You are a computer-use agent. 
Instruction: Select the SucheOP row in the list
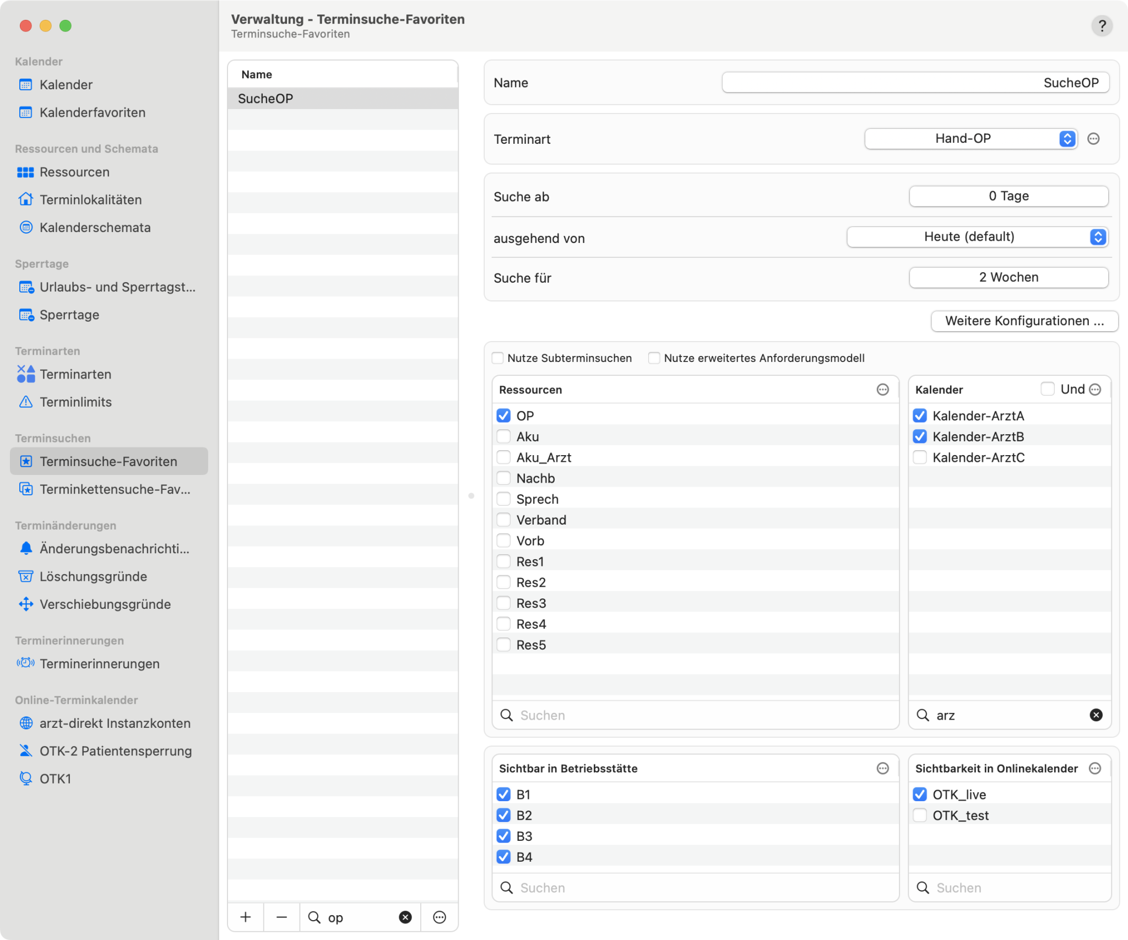pos(343,99)
